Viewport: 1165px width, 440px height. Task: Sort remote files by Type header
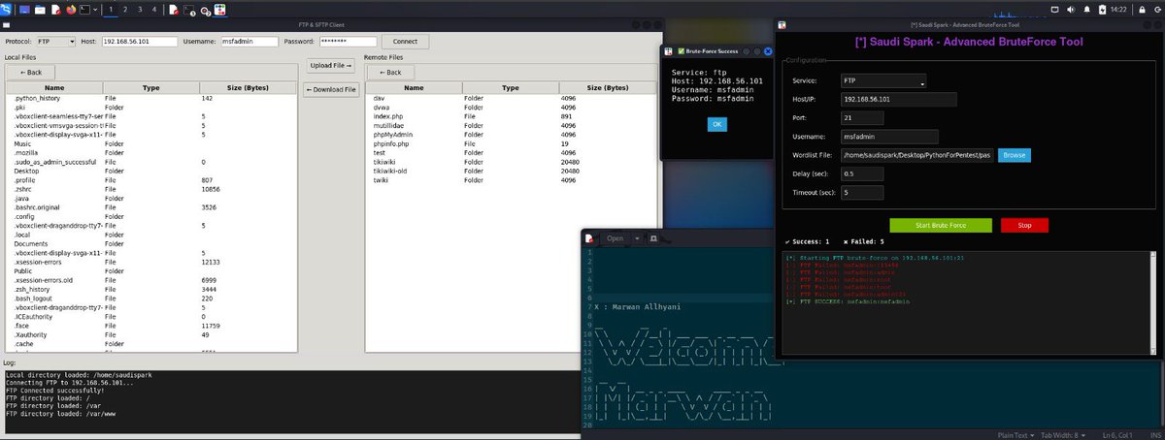511,88
